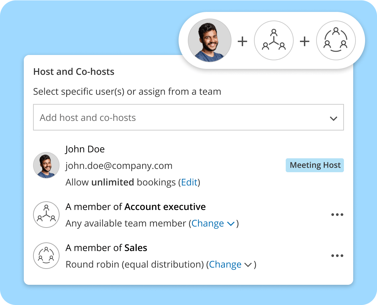377x305 pixels.
Task: Click the Change link for Any available team member
Action: coord(208,224)
